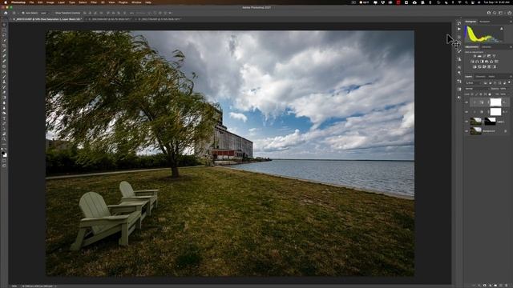Select the Layer 1 mask thumbnail
The height and width of the screenshot is (288, 513).
pyautogui.click(x=490, y=122)
